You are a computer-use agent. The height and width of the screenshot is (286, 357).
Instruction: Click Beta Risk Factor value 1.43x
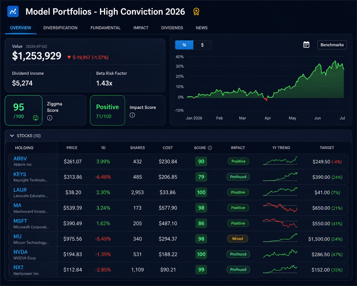click(x=104, y=83)
